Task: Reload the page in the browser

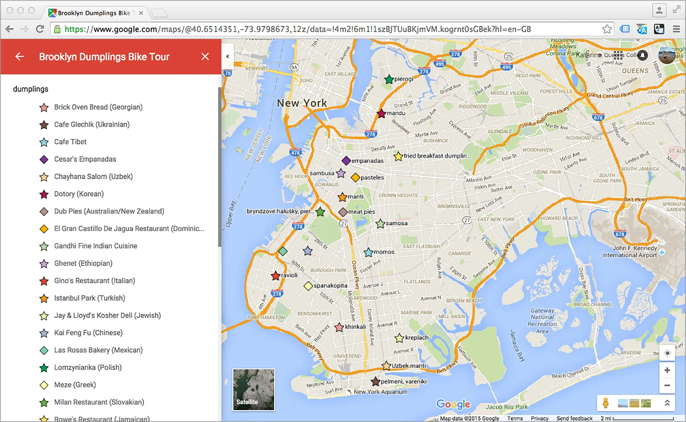Action: (x=40, y=29)
